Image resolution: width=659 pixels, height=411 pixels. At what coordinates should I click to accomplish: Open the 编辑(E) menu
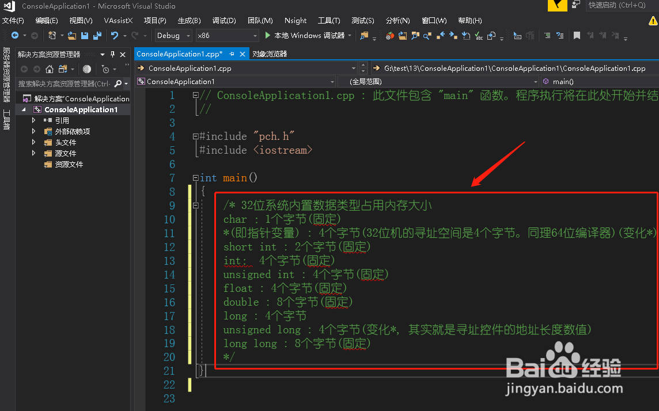[x=47, y=21]
